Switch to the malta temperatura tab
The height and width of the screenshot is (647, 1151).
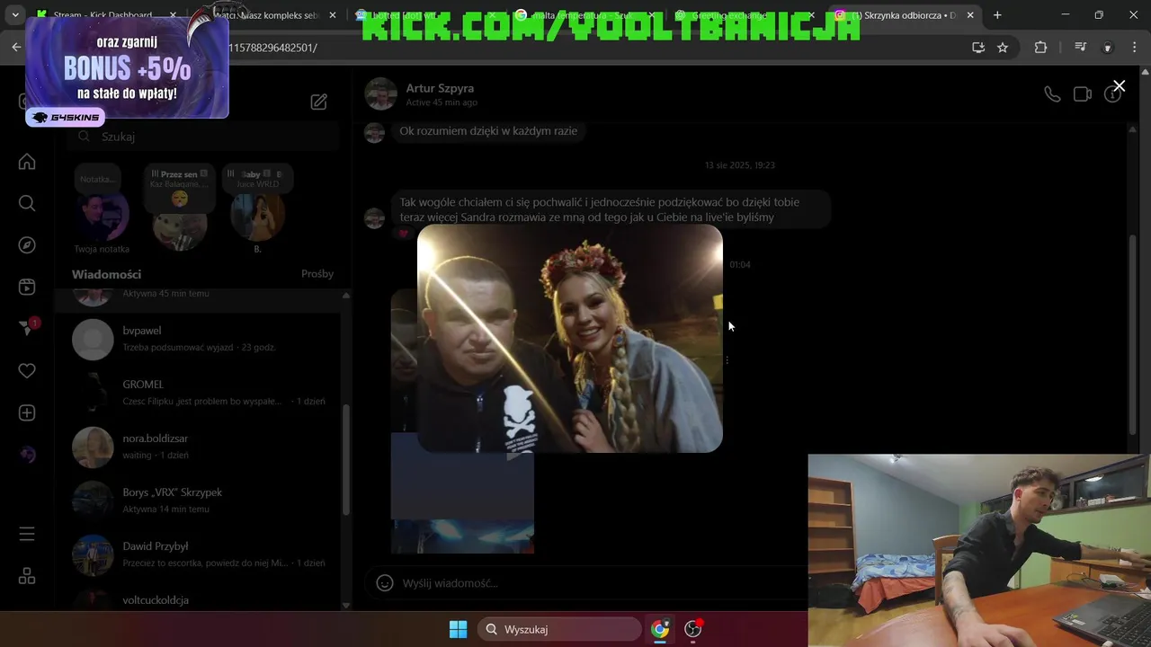click(x=585, y=15)
